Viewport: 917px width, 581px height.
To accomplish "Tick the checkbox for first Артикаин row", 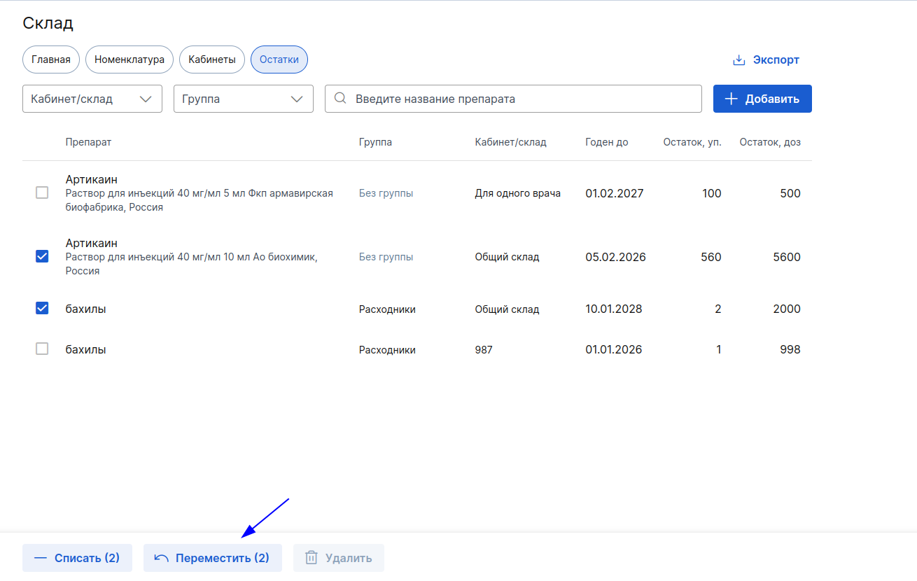I will point(42,192).
